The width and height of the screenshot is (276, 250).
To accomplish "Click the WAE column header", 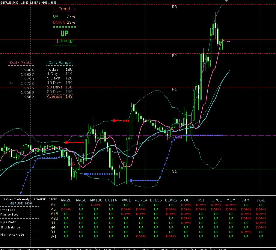I will pos(261,200).
